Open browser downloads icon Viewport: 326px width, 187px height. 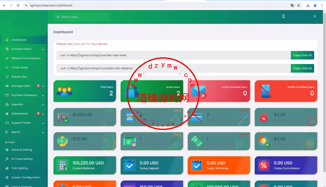coord(308,5)
